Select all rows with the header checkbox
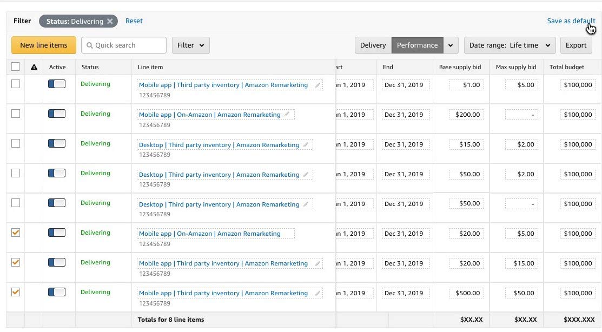The image size is (602, 332). 16,66
